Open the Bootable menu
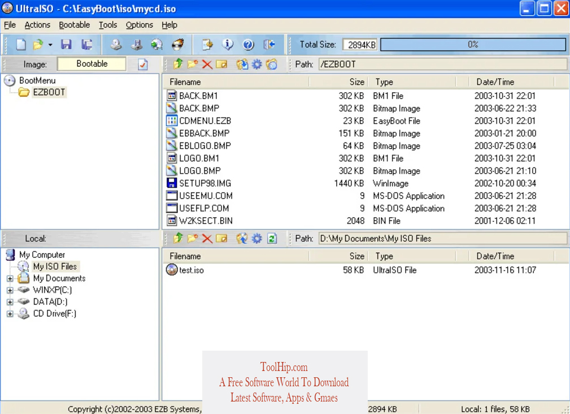570x414 pixels. (x=75, y=25)
